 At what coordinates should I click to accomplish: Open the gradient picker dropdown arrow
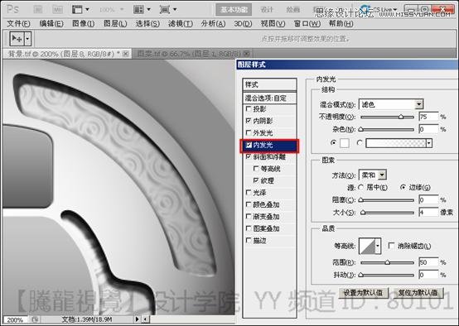point(429,143)
